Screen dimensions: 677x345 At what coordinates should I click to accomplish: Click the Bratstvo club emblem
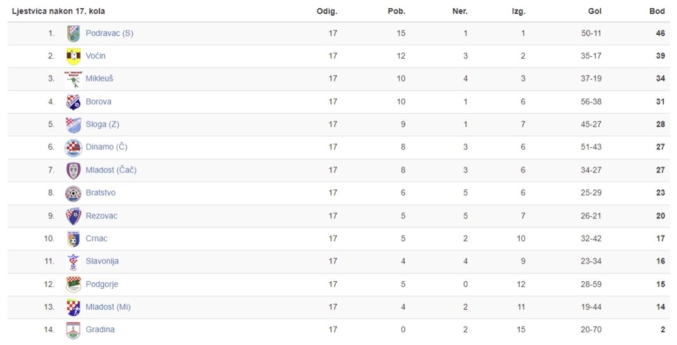[x=74, y=194]
